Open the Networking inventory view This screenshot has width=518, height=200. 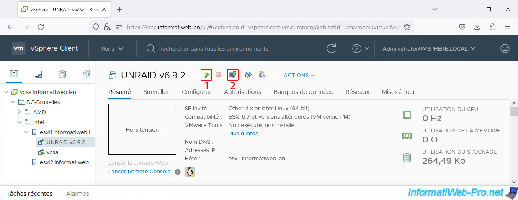[x=86, y=74]
